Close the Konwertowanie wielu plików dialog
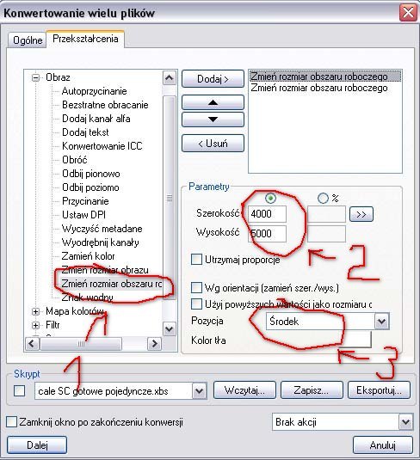Viewport: 420px width, 460px height. click(x=408, y=13)
